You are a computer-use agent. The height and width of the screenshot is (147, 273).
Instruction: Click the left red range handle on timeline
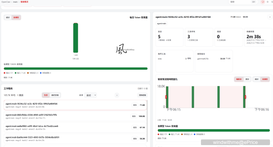[x=166, y=97]
